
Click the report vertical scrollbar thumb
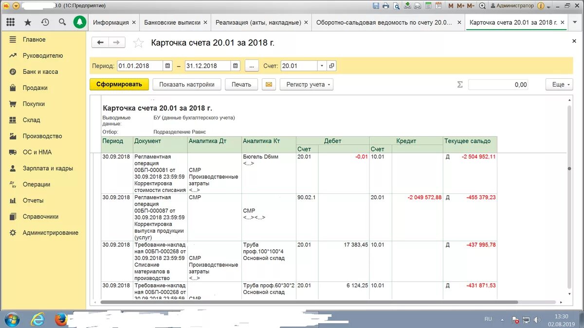click(569, 168)
